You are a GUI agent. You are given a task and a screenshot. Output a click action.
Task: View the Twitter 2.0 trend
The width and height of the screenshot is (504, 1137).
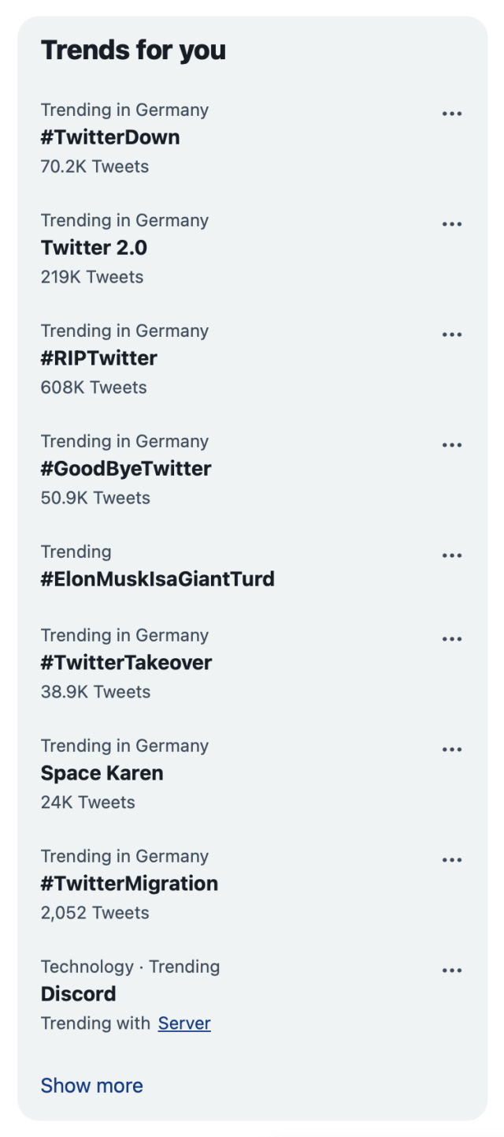point(94,248)
